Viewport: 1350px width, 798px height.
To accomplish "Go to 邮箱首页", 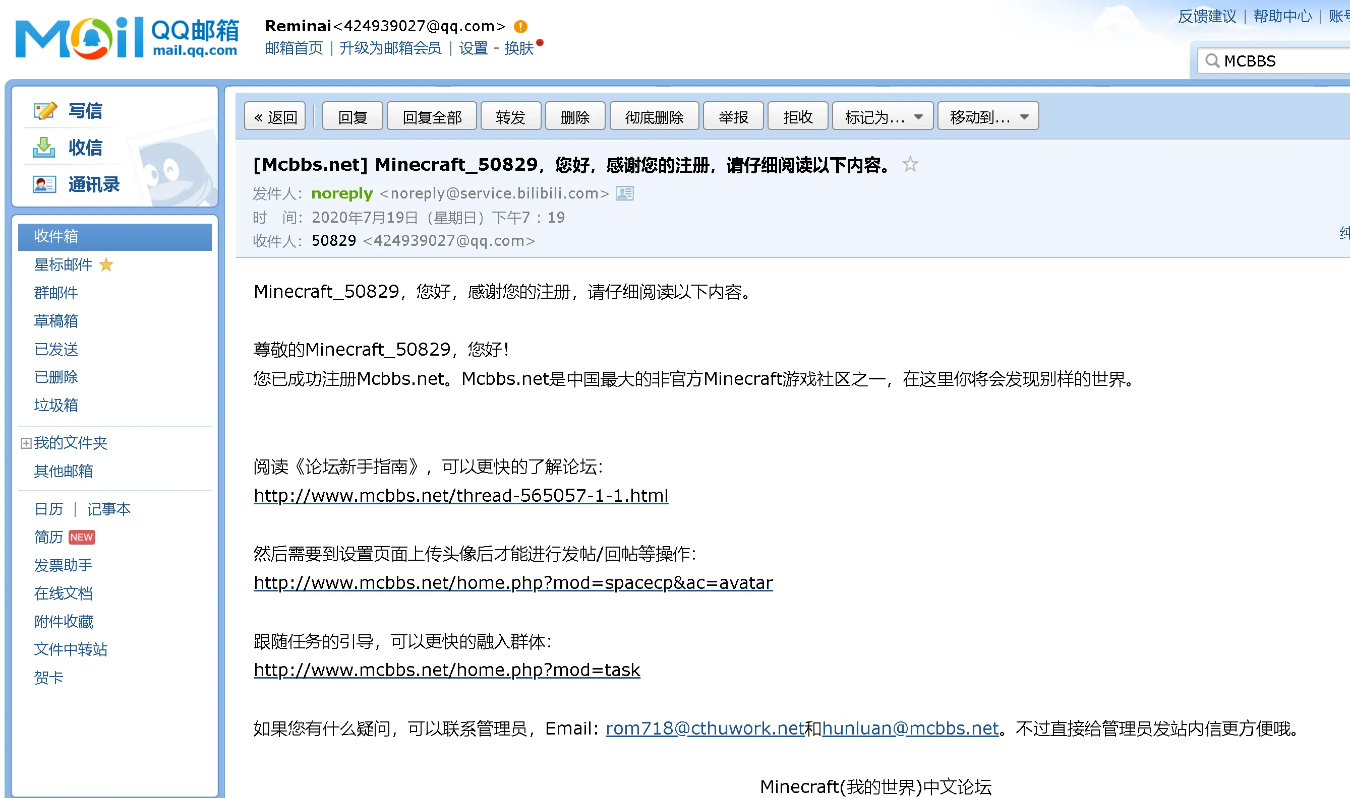I will (x=294, y=48).
